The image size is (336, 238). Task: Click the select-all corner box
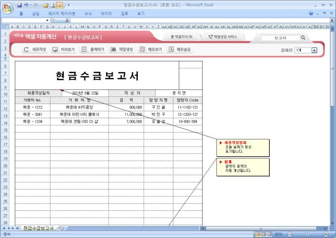click(x=5, y=27)
